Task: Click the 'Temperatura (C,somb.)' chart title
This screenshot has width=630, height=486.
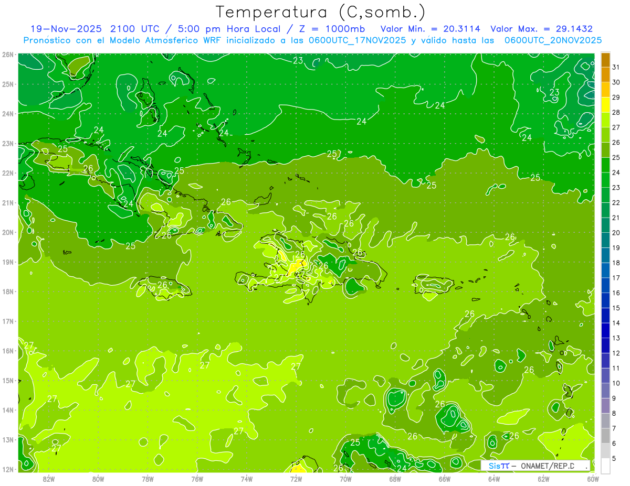Action: click(321, 12)
